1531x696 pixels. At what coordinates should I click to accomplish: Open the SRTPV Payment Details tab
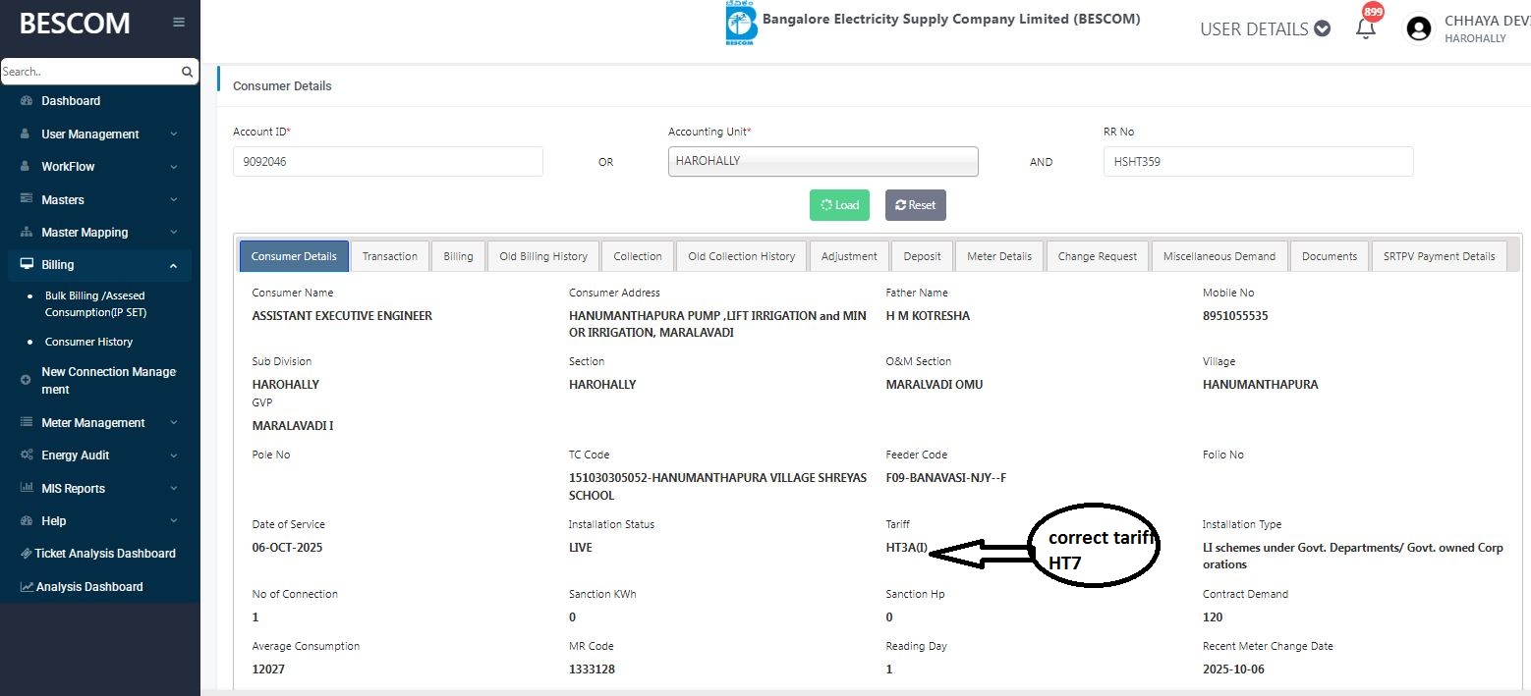coord(1439,256)
